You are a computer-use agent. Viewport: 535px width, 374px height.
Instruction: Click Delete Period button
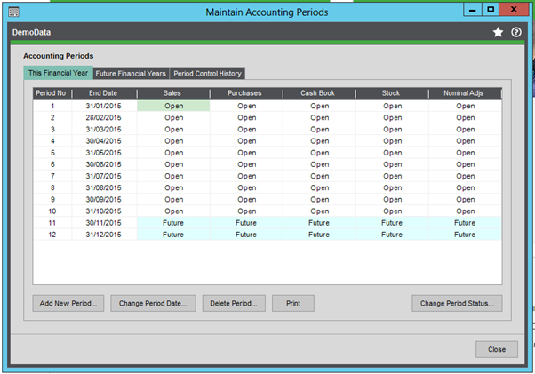[x=234, y=304]
